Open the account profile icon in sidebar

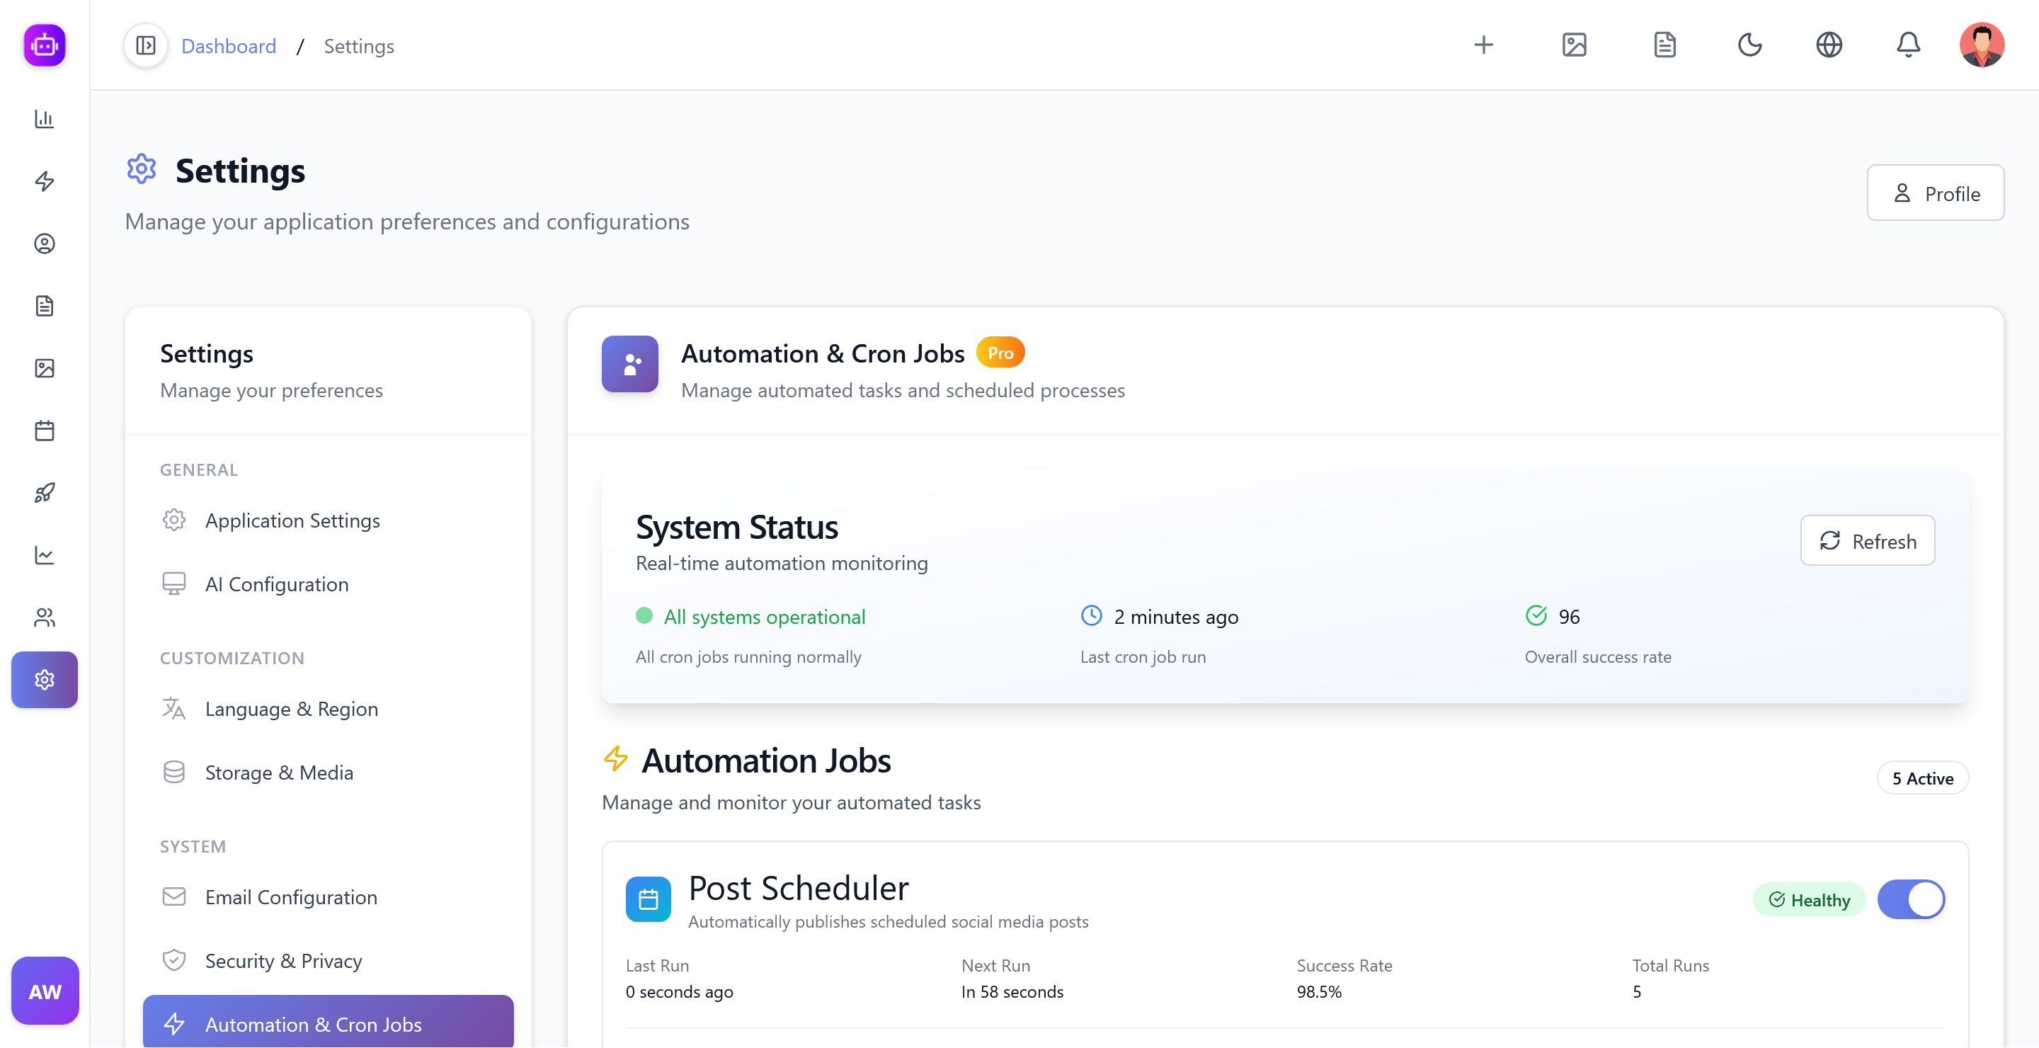coord(45,244)
